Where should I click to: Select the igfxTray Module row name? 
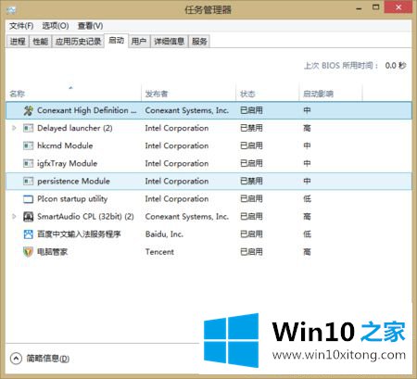pos(67,163)
